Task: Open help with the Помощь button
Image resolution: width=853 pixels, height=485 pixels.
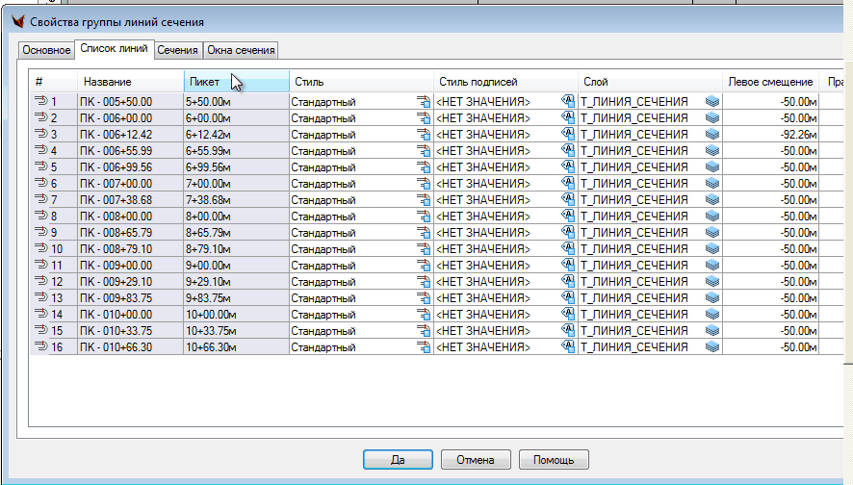Action: (554, 460)
